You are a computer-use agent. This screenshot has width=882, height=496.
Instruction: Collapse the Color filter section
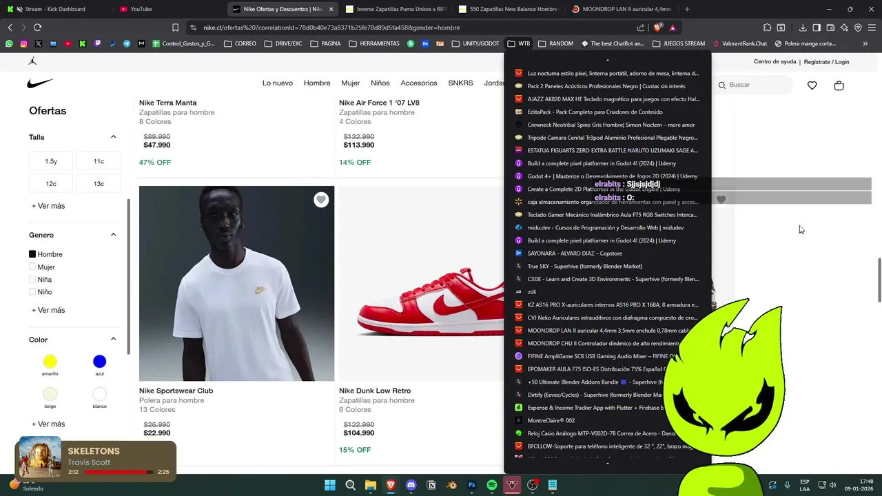click(x=114, y=339)
